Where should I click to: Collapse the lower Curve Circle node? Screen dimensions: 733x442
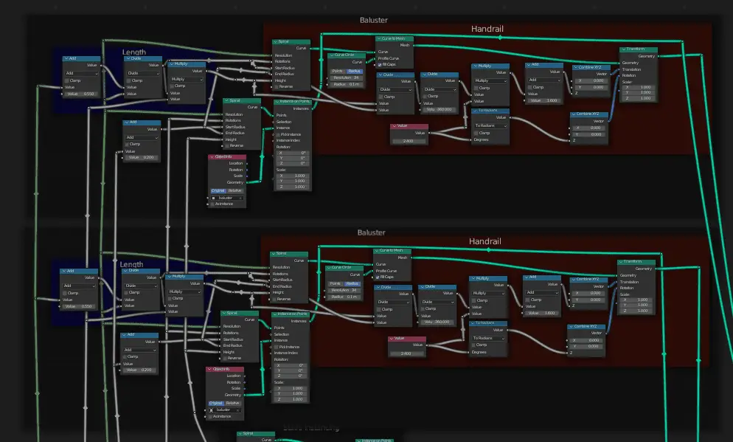329,268
